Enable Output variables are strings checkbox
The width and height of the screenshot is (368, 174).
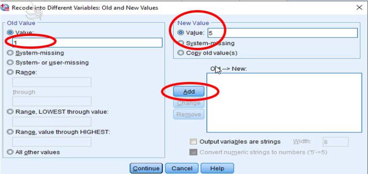[x=193, y=142]
